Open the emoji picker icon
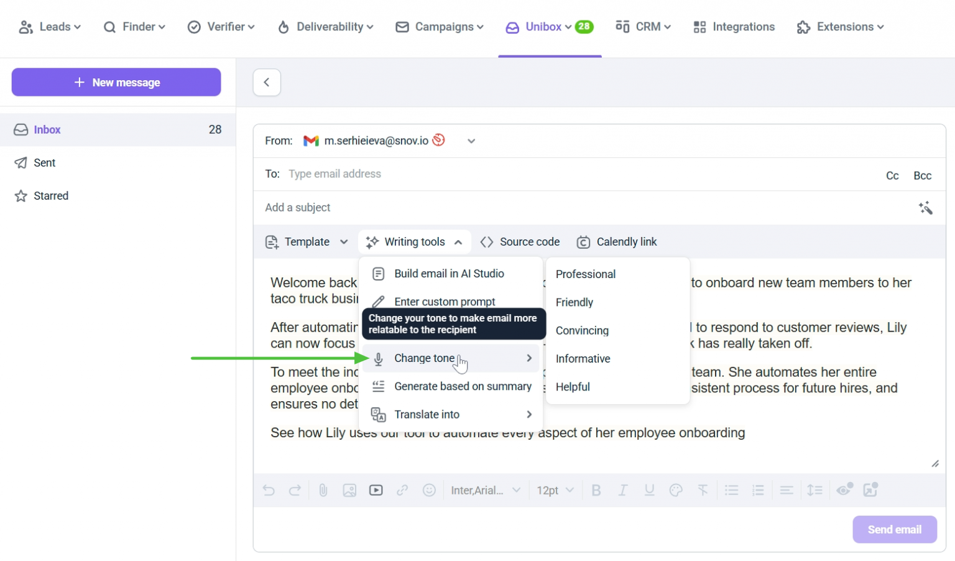 (x=429, y=490)
